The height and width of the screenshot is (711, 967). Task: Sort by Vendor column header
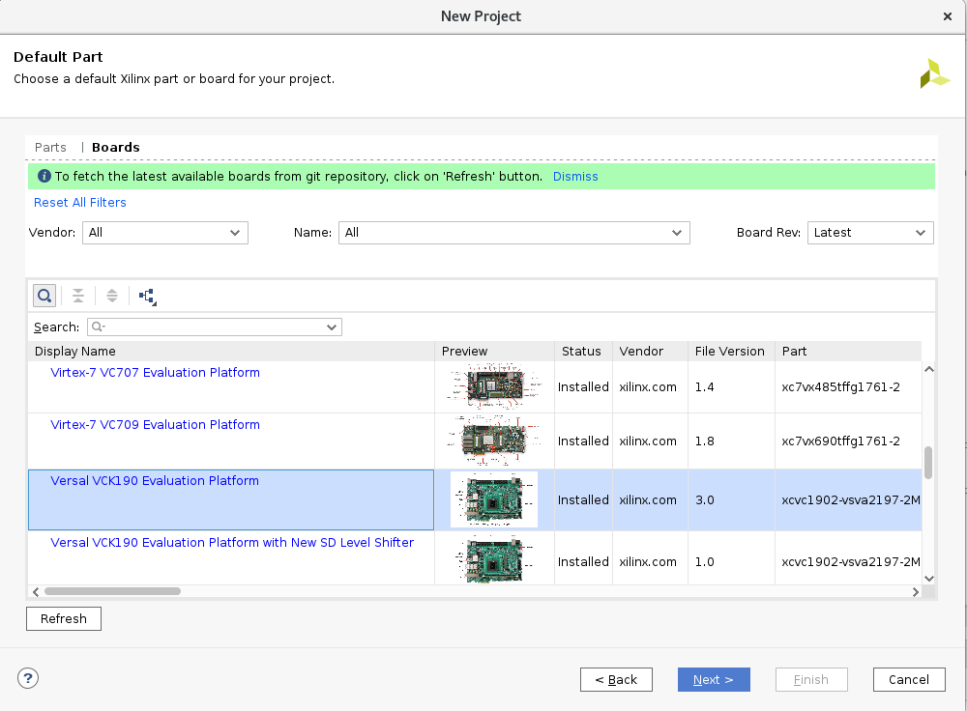tap(650, 352)
